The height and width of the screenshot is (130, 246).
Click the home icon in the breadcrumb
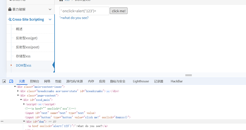click(x=61, y=1)
